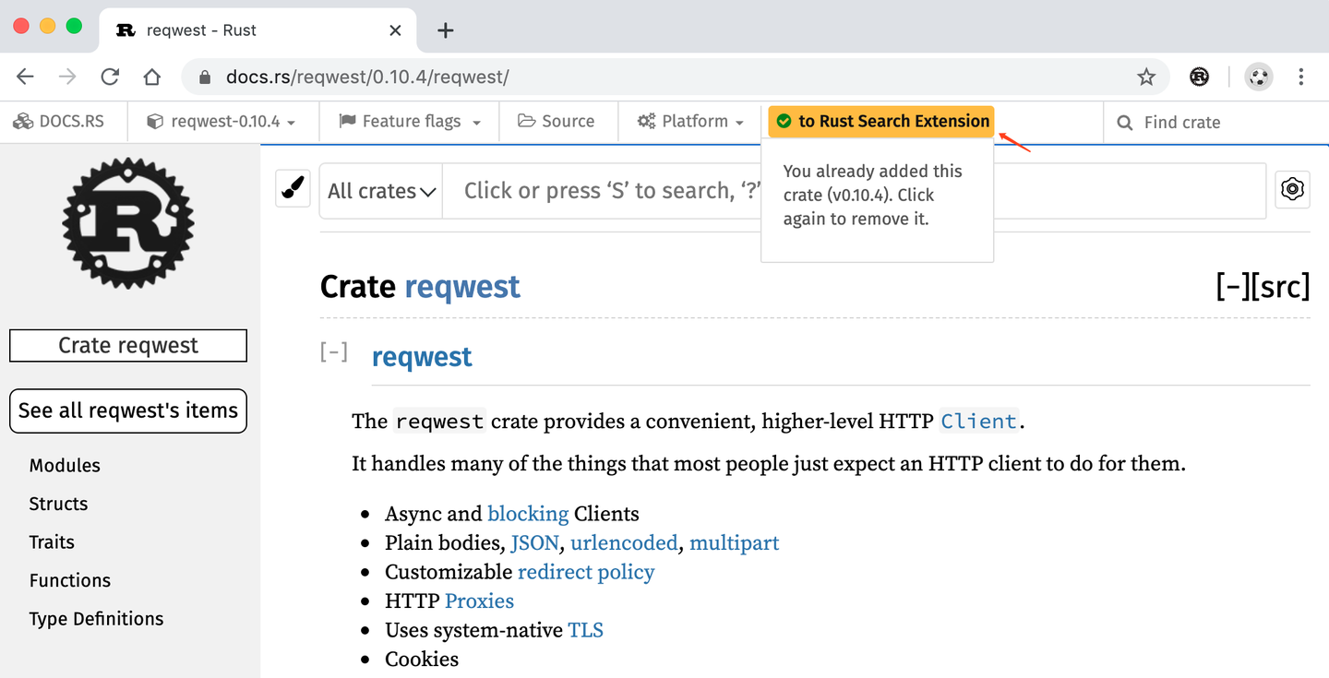The image size is (1329, 678).
Task: Open the JSON link
Action: point(535,542)
